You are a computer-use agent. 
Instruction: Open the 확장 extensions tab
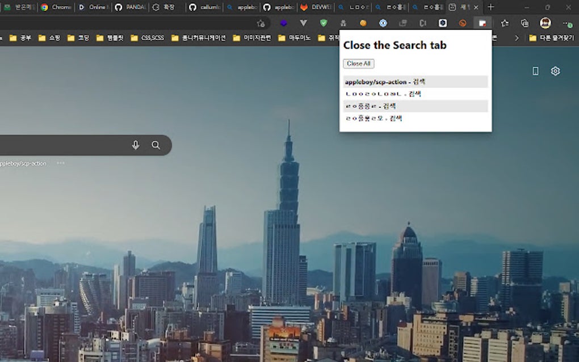pyautogui.click(x=167, y=7)
